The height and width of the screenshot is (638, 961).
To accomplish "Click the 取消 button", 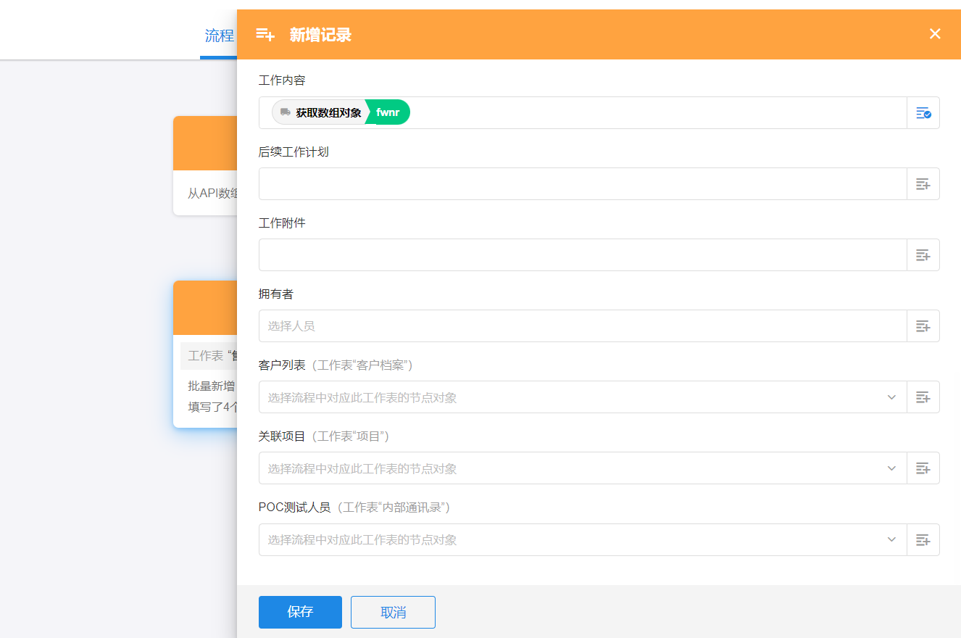I will [393, 612].
